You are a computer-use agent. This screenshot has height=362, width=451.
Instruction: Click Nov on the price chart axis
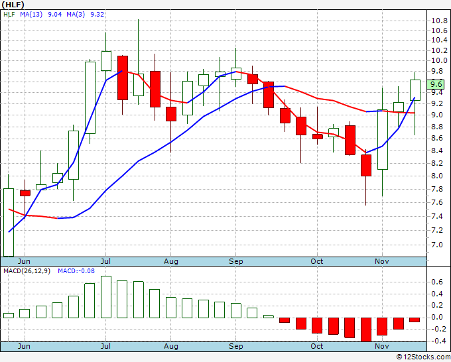[x=382, y=261]
